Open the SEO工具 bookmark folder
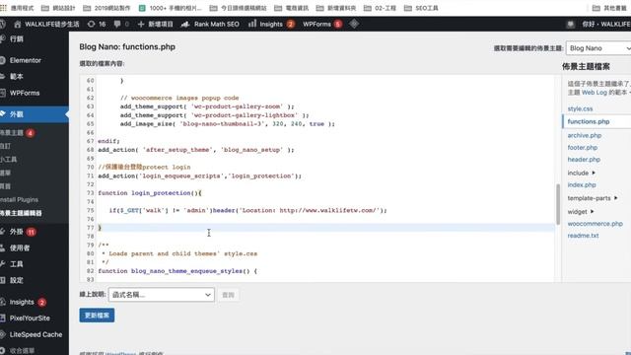 [421, 8]
